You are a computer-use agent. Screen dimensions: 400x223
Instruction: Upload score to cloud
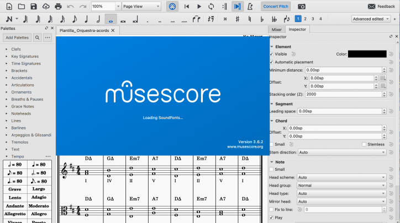click(46, 7)
